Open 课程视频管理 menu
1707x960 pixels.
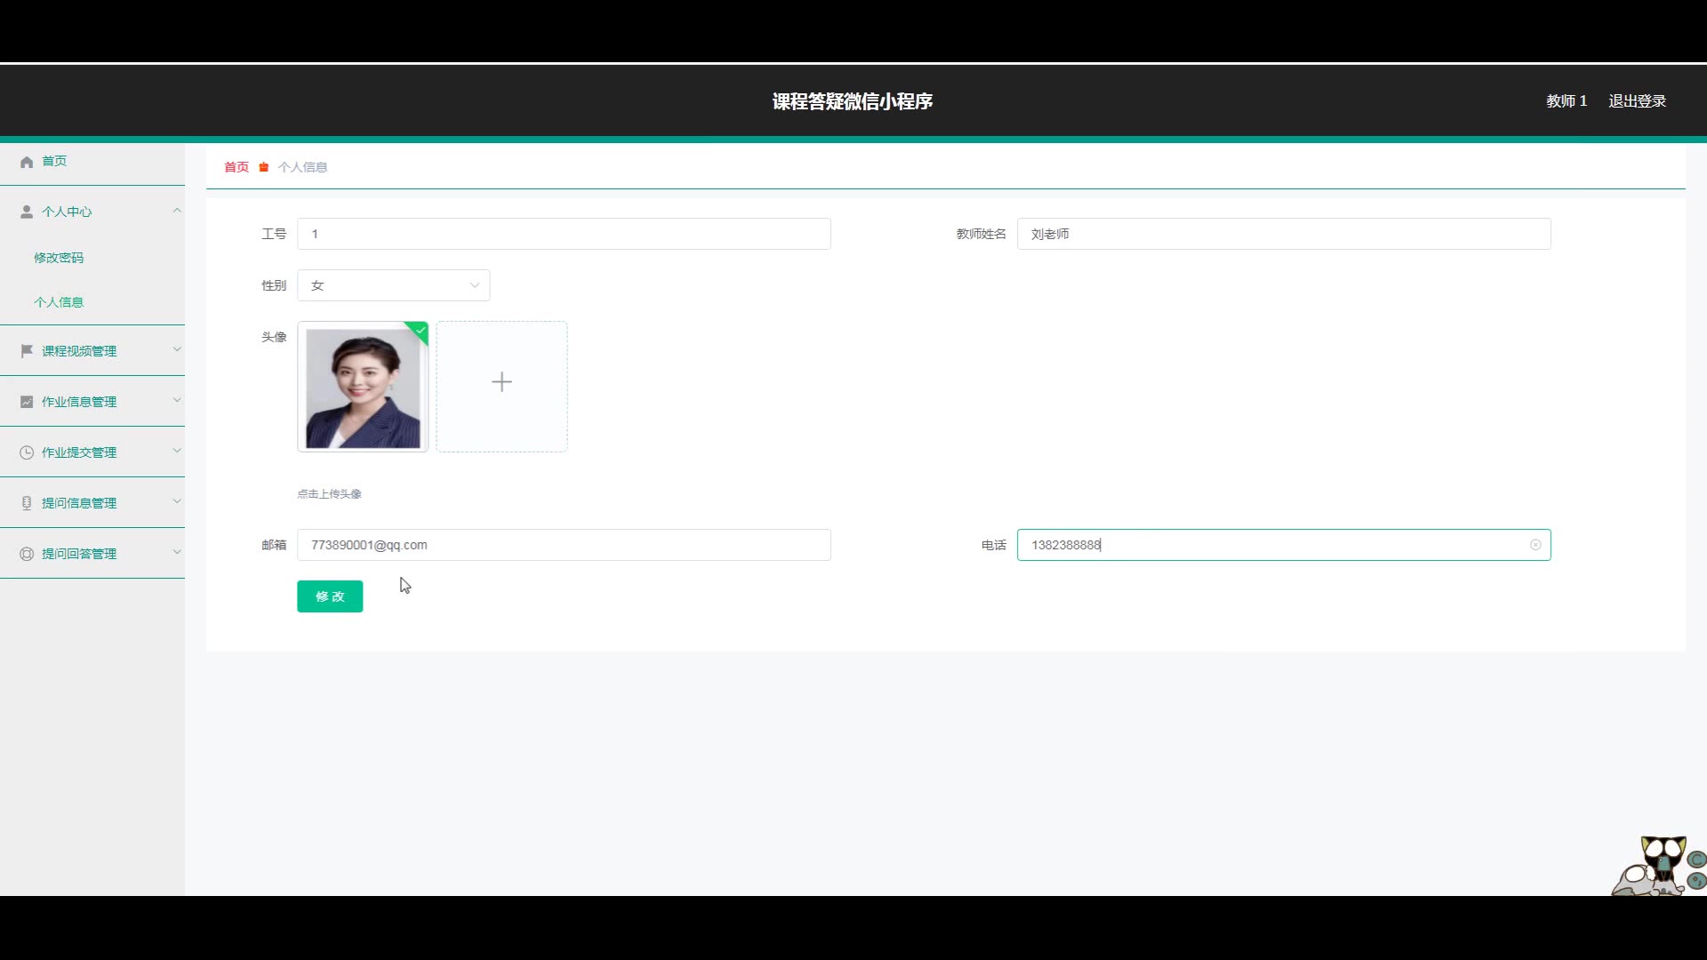coord(92,351)
